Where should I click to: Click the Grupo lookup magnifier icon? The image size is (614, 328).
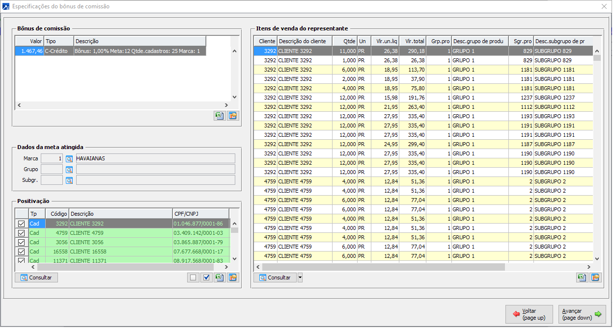[x=69, y=170]
